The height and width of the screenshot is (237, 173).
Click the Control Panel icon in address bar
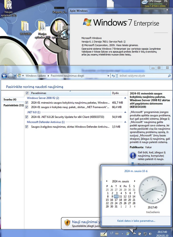pyautogui.click(x=19, y=76)
